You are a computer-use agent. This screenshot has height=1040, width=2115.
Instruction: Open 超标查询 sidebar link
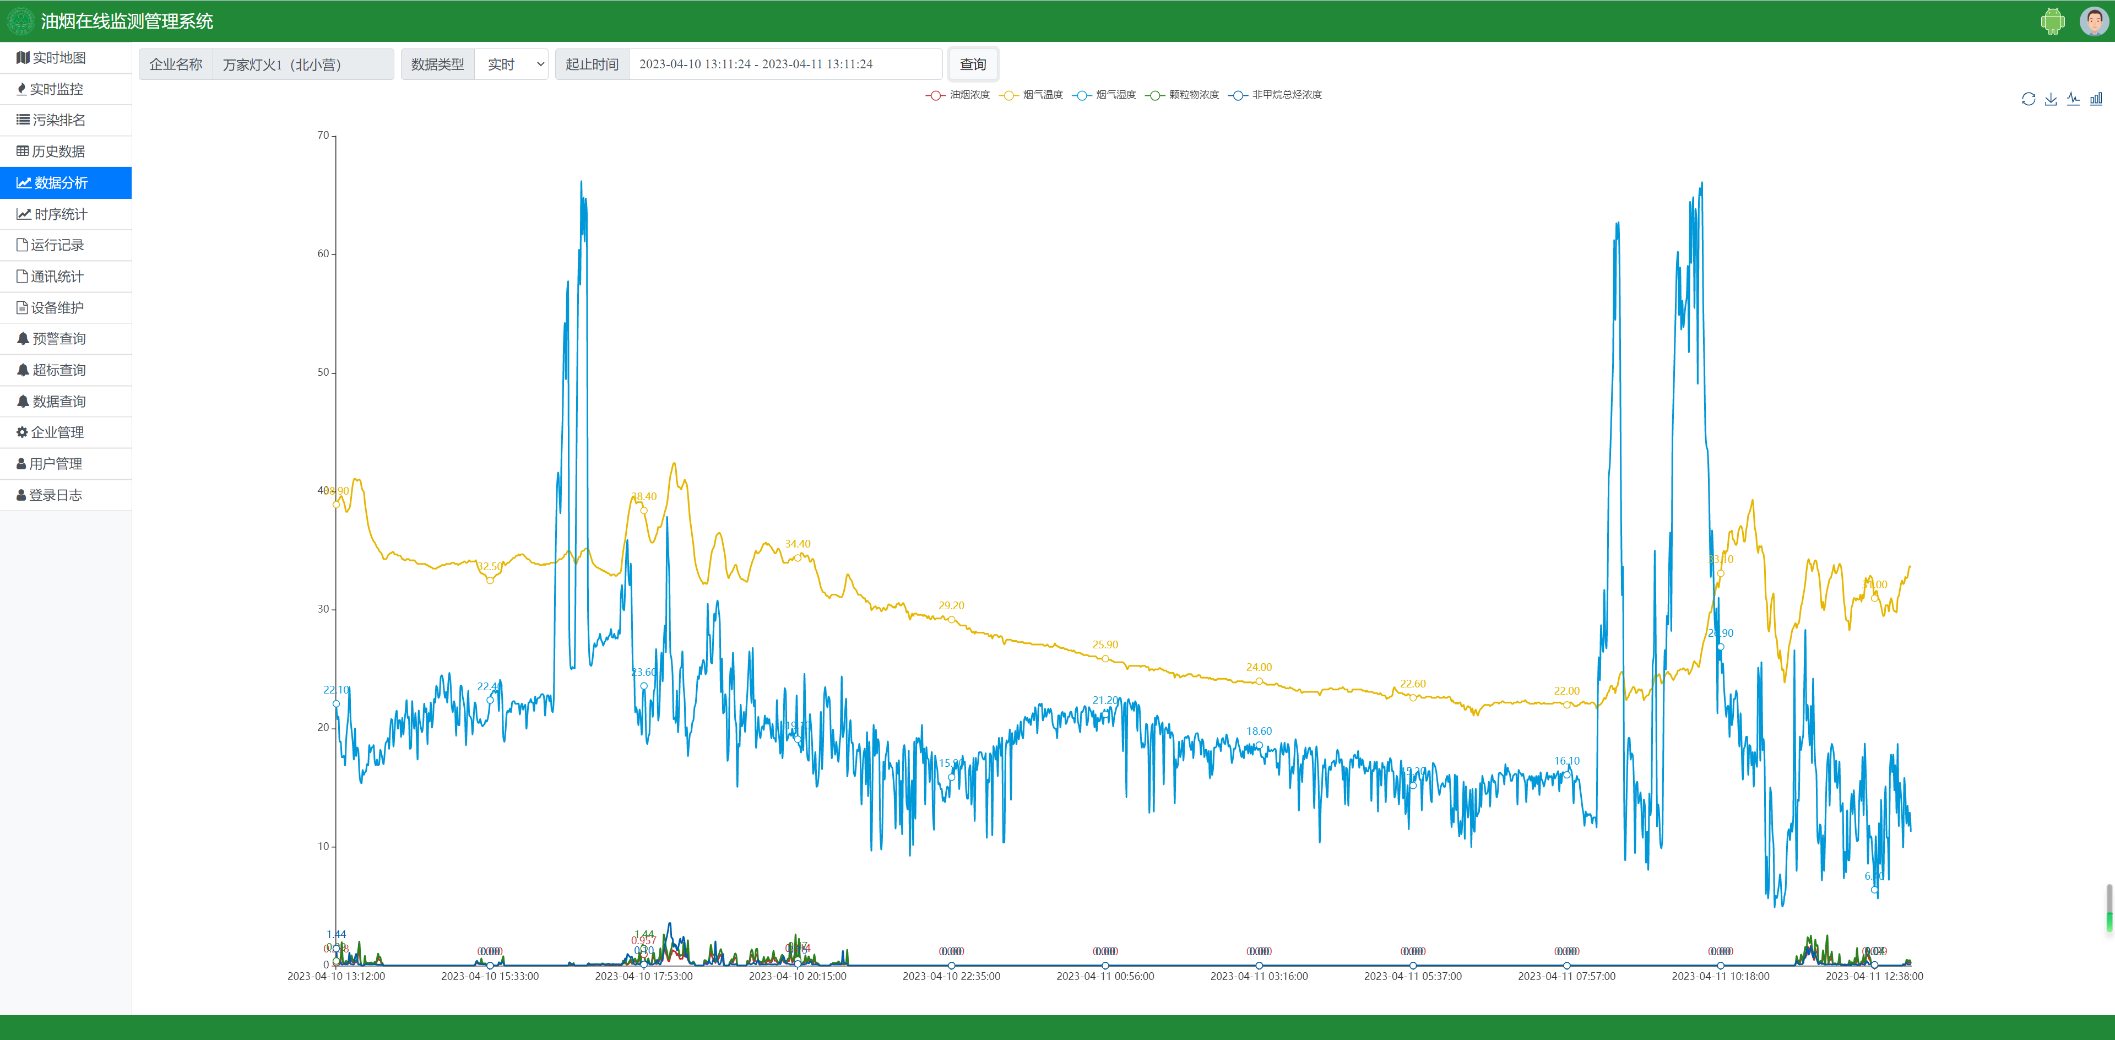58,370
